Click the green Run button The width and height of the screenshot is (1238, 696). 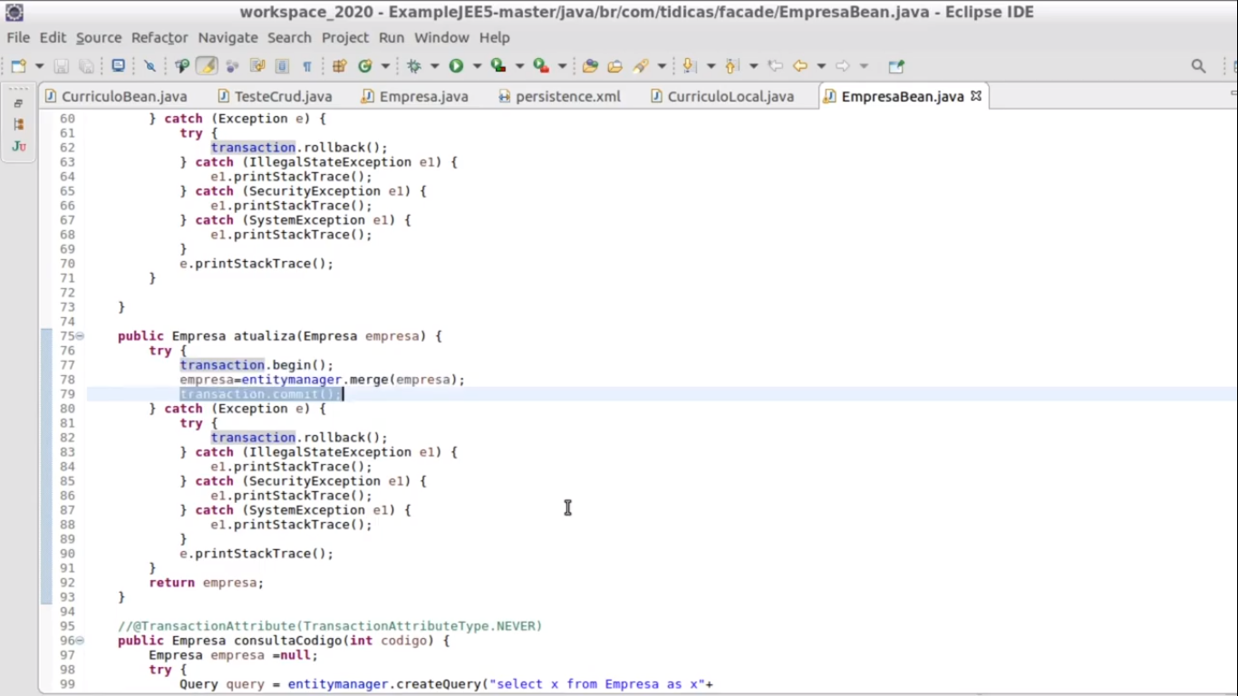(x=456, y=66)
